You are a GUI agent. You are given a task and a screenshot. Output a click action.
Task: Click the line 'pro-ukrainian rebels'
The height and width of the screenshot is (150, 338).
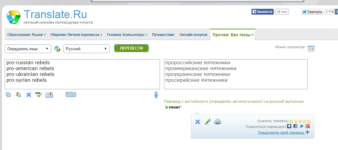[30, 74]
